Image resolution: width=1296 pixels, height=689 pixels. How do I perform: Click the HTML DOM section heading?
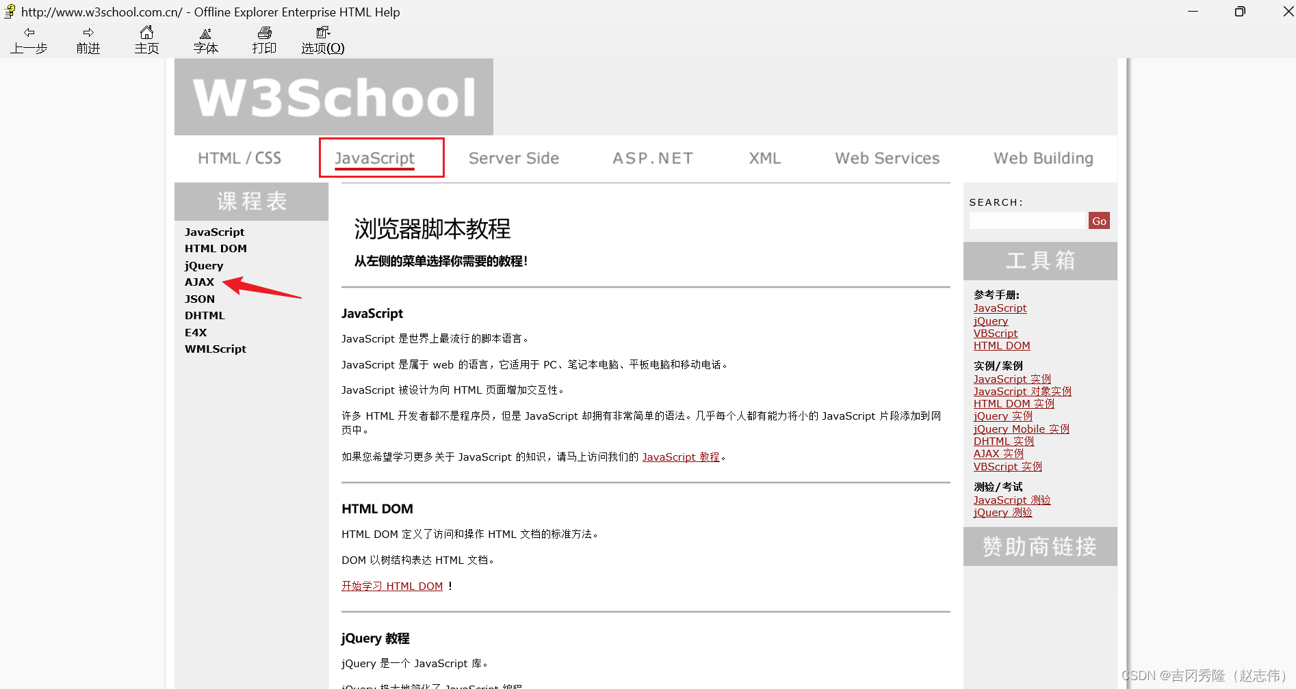pyautogui.click(x=377, y=509)
